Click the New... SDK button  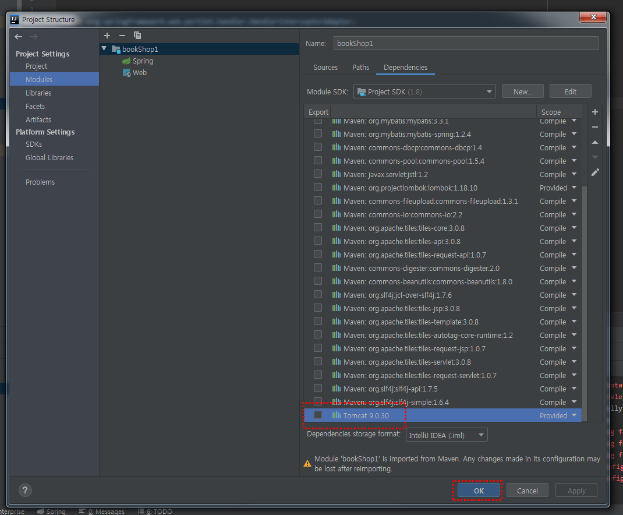pyautogui.click(x=522, y=91)
